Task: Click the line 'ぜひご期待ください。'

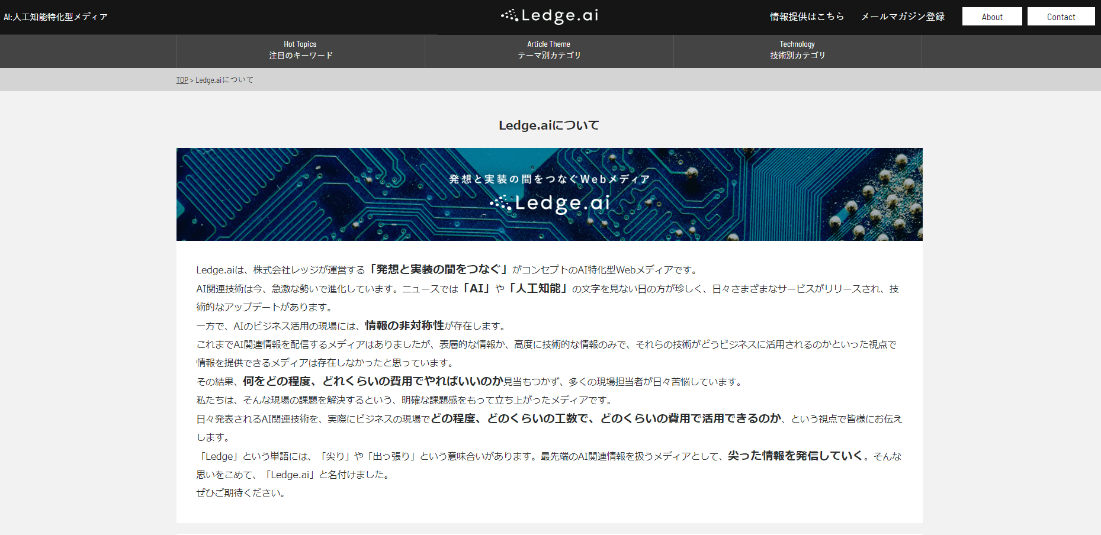Action: (242, 493)
